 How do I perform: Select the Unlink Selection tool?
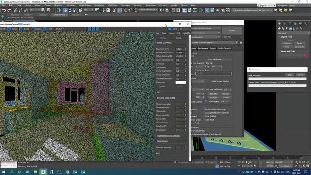pos(20,10)
